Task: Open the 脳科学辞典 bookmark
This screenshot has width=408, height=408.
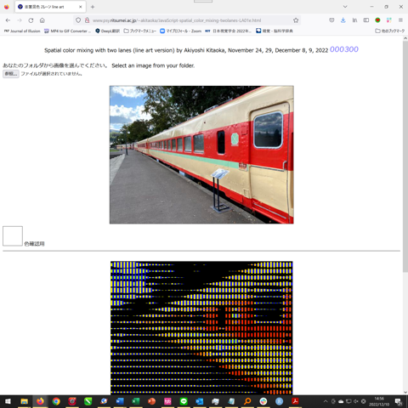Action: tap(275, 31)
